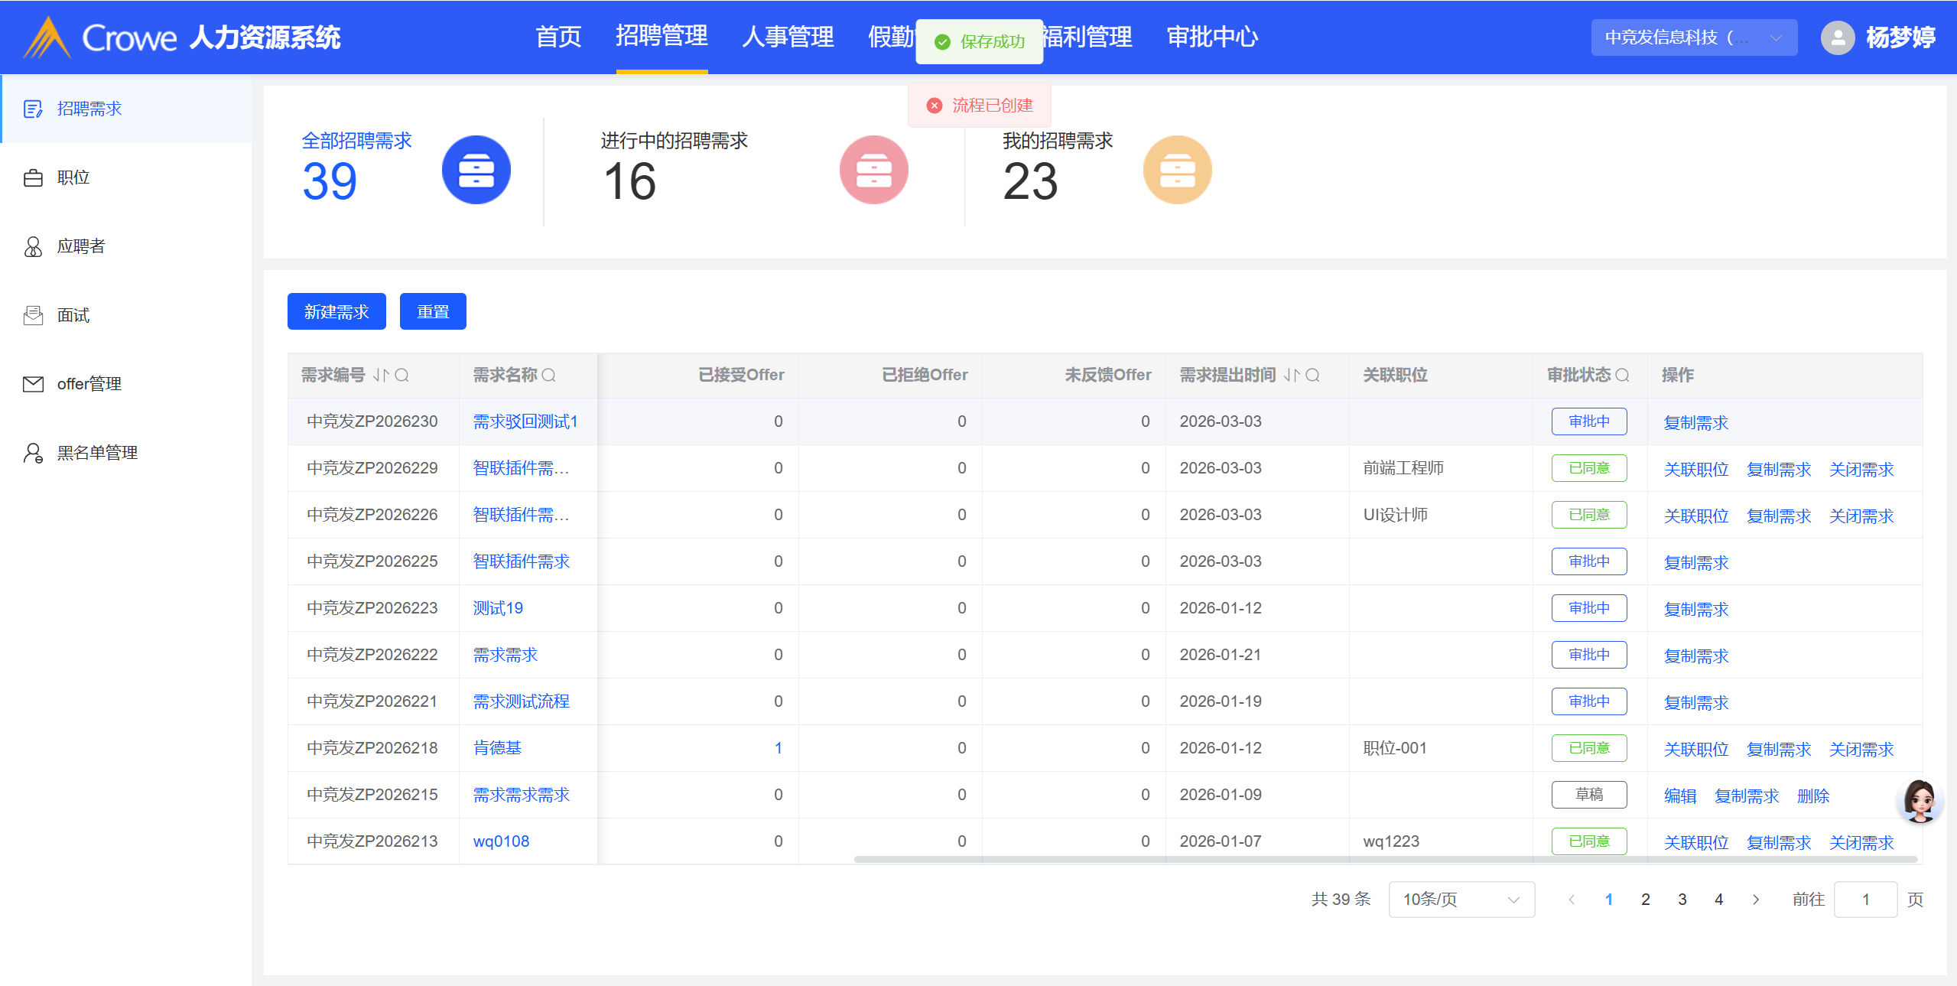The image size is (1957, 986).
Task: Click the sort icon in 需求提出时间 column
Action: (x=1291, y=375)
